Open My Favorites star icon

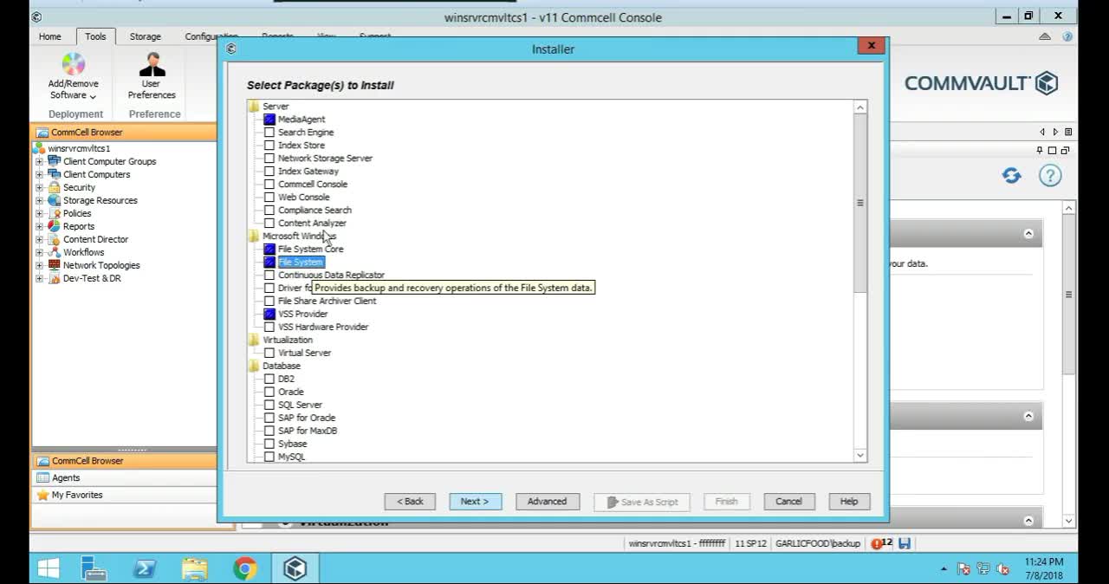[x=43, y=495]
